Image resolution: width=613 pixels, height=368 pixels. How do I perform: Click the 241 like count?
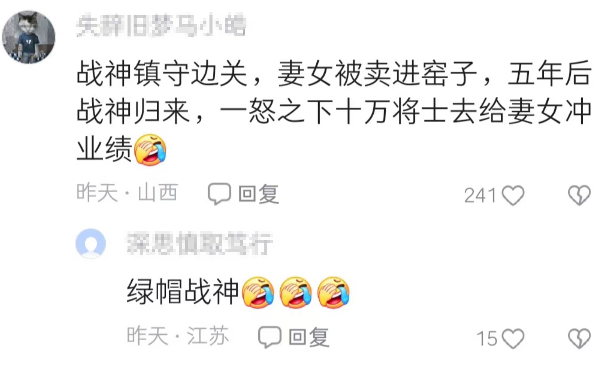[x=480, y=195]
